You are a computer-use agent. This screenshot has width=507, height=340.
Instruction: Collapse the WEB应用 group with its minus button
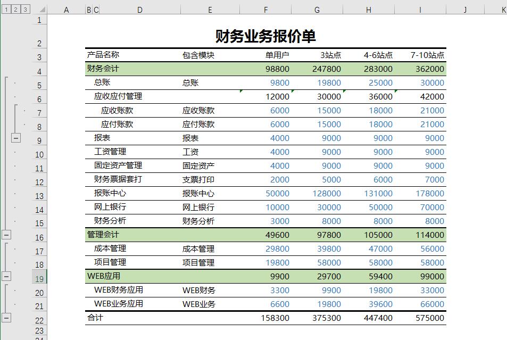point(6,318)
